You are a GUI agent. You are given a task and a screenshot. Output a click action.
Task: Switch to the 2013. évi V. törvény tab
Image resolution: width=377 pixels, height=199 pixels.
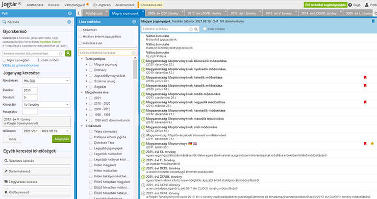coord(279,13)
